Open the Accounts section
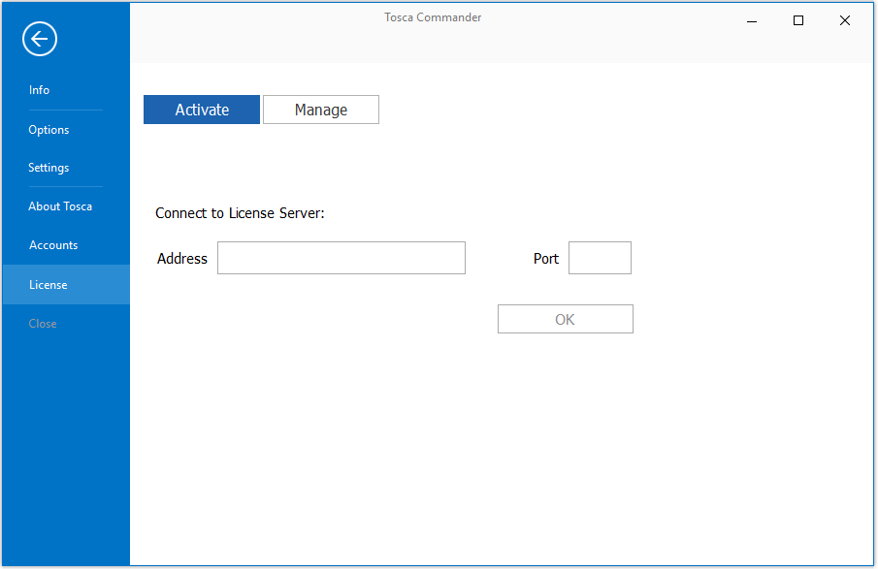 point(53,245)
